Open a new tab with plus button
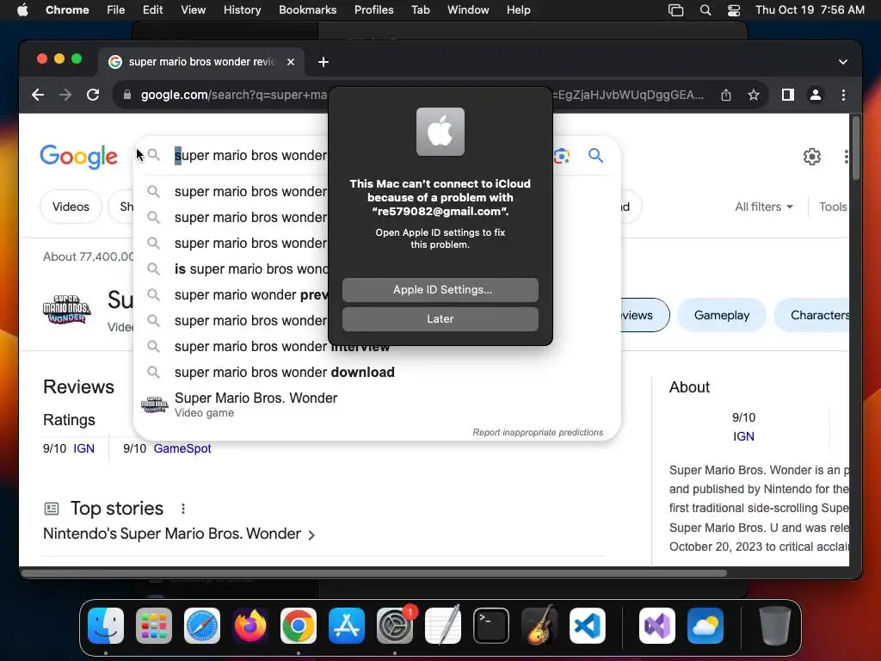Screen dimensions: 881x661 [323, 62]
